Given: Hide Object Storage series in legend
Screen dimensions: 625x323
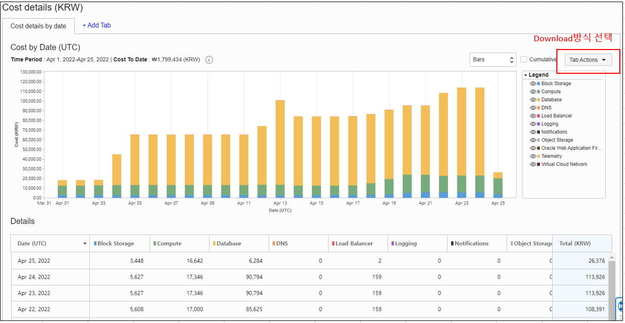Looking at the screenshot, I should point(533,140).
